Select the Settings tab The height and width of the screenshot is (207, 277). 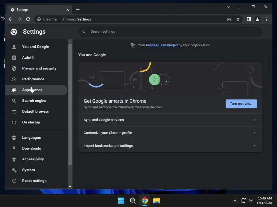[x=39, y=10]
